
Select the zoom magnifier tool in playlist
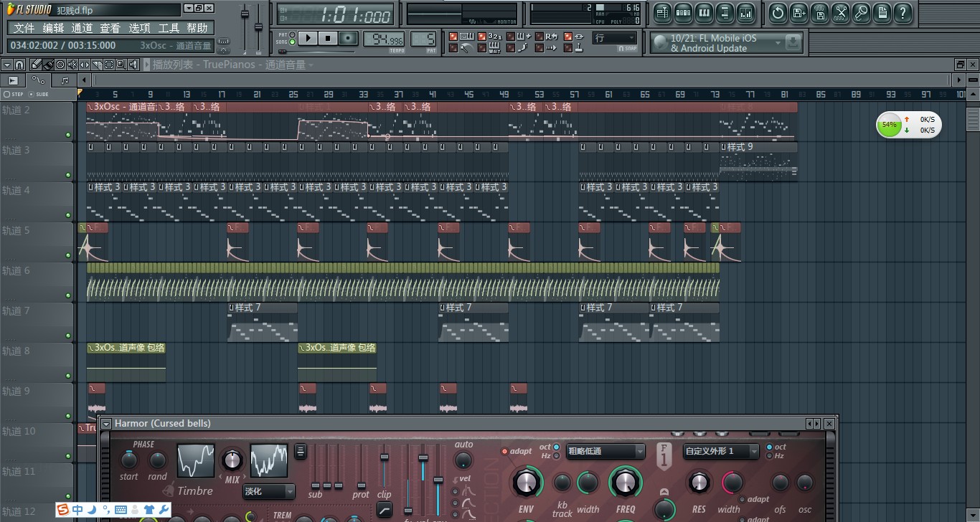[x=121, y=65]
